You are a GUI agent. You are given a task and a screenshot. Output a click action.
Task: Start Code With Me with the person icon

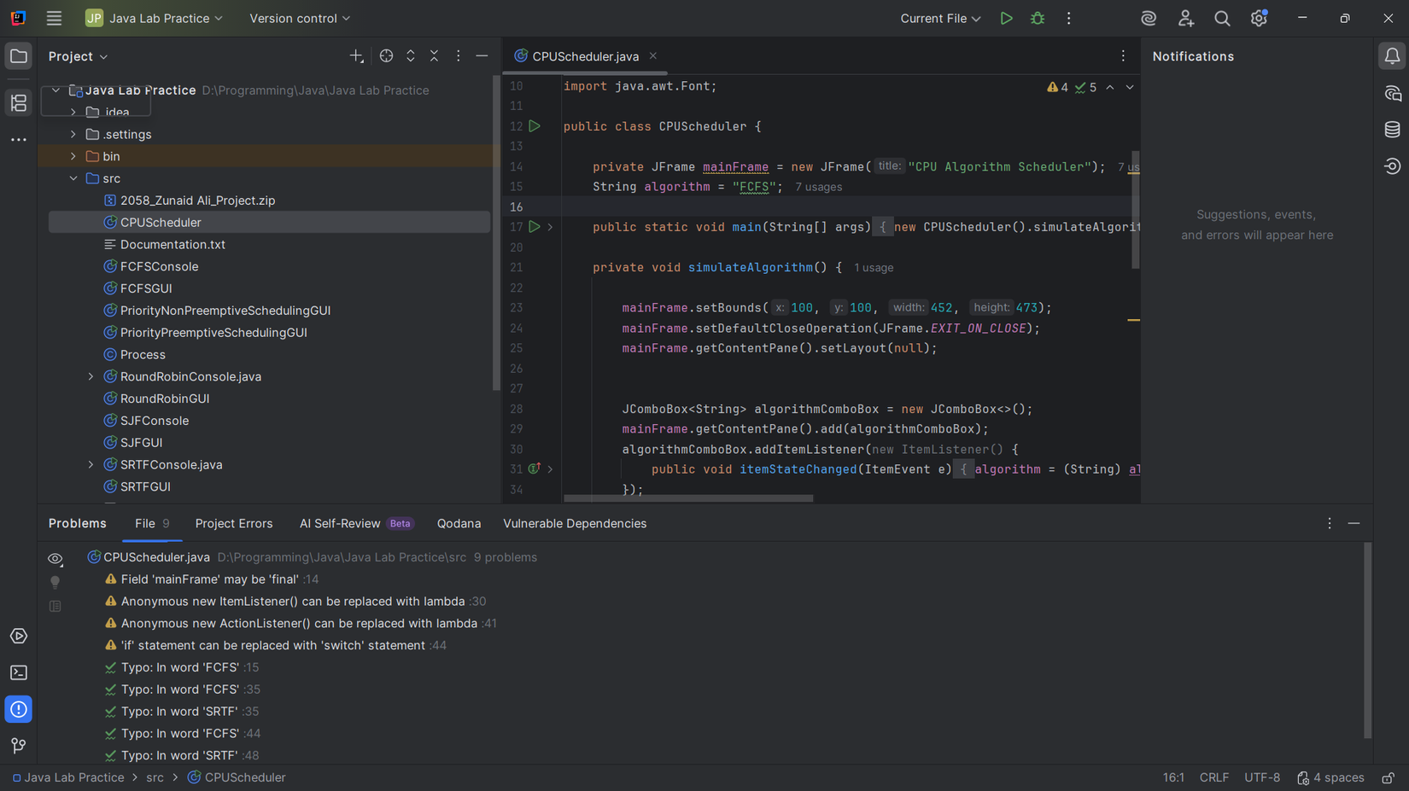1186,17
